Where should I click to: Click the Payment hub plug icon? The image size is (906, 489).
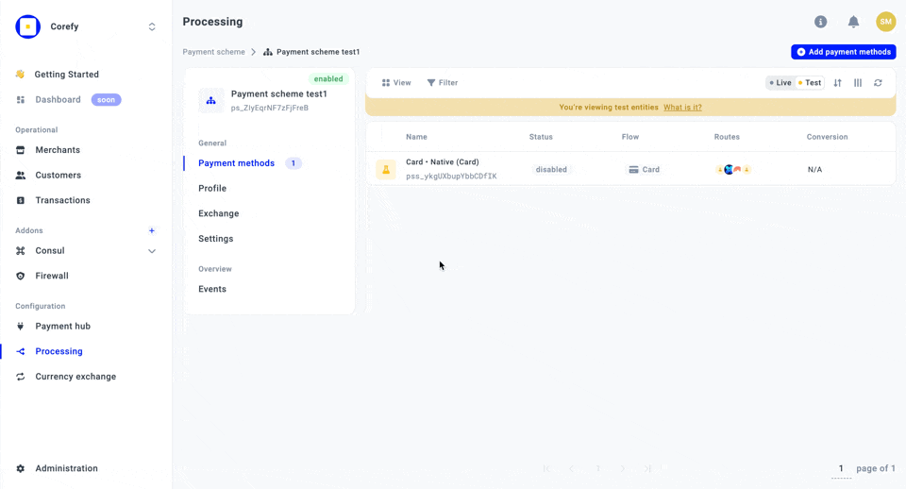[x=21, y=326]
